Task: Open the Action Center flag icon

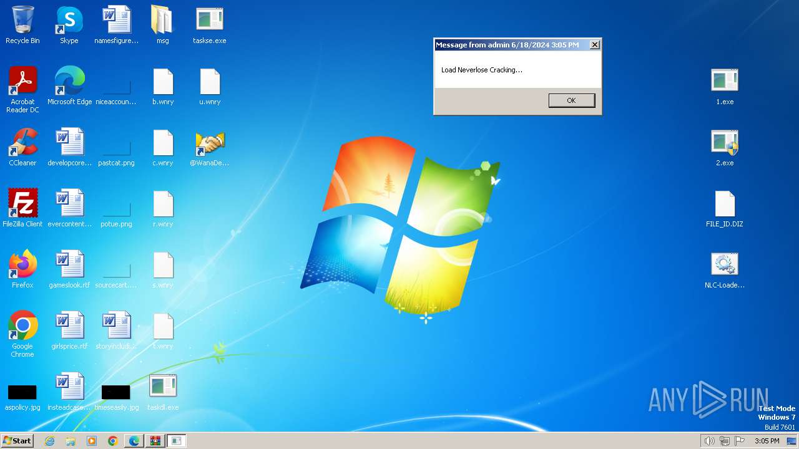Action: [x=740, y=441]
